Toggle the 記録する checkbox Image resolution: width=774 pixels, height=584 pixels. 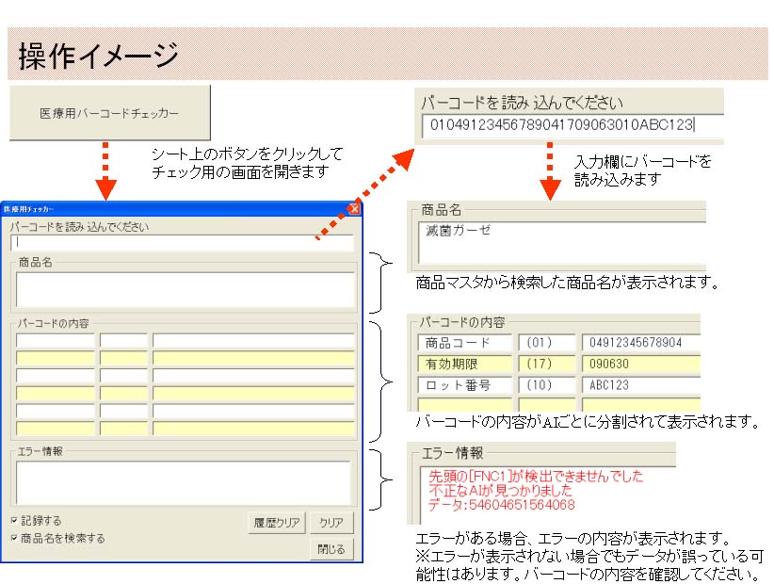(x=14, y=520)
